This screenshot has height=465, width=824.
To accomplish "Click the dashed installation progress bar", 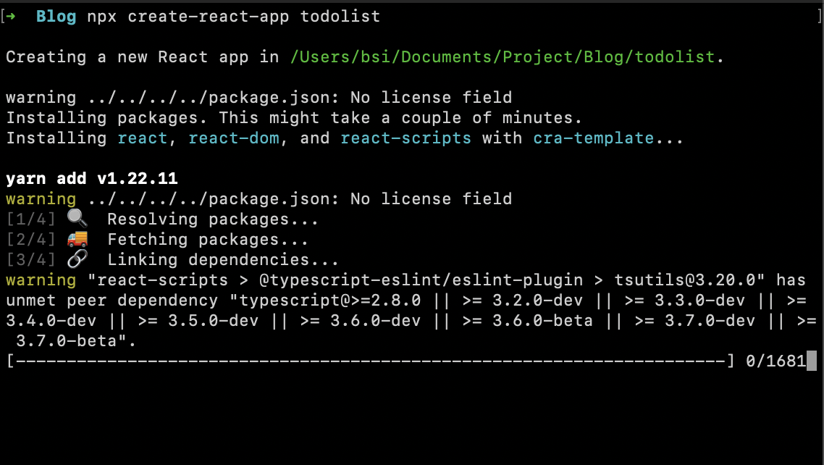I will pyautogui.click(x=371, y=361).
